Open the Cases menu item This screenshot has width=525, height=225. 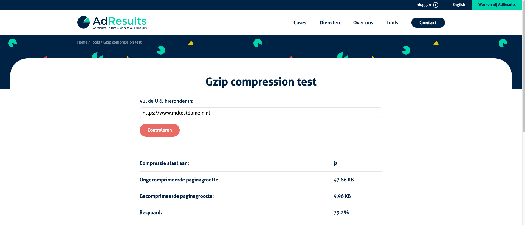pyautogui.click(x=300, y=23)
